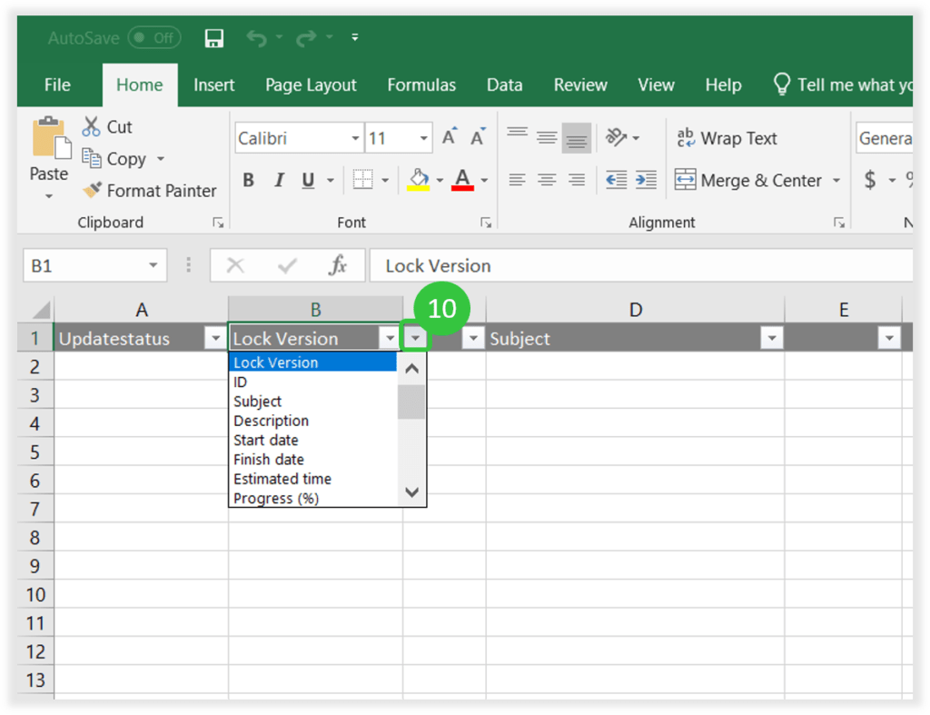
Task: Apply Italic formatting
Action: (279, 180)
